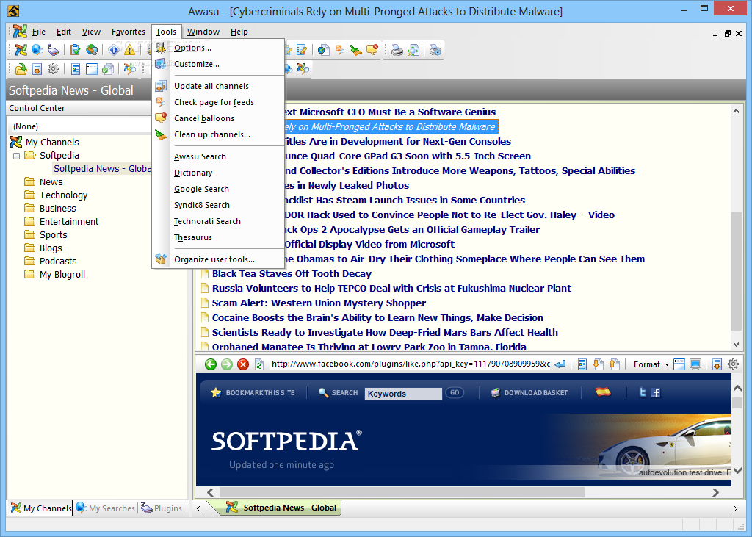This screenshot has width=752, height=537.
Task: Go back with the green left arrow
Action: [211, 364]
